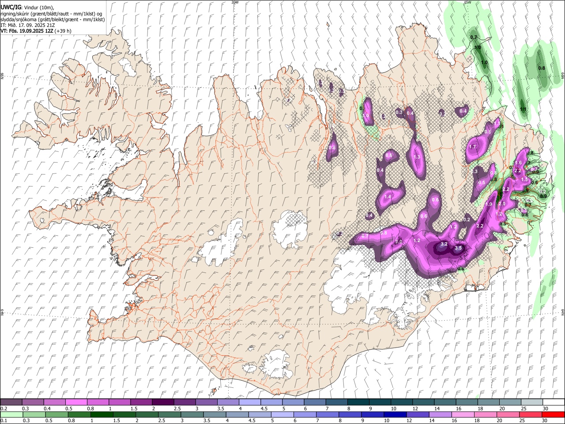
Task: Click the '15W' longitude label
Action: 467,2
